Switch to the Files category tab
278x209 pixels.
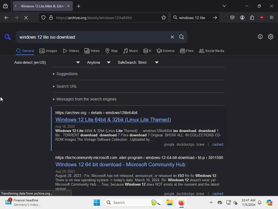pyautogui.click(x=187, y=51)
